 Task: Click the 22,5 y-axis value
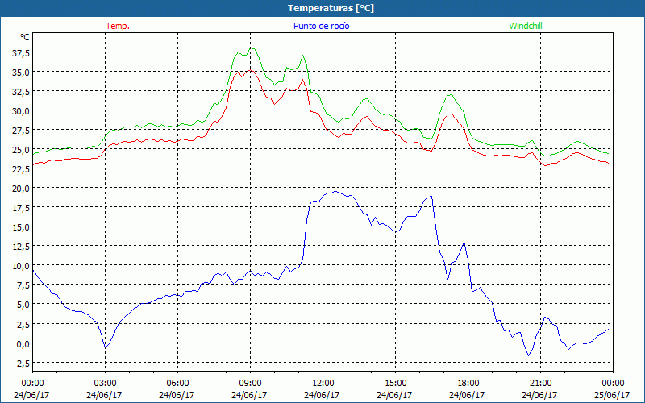(21, 168)
